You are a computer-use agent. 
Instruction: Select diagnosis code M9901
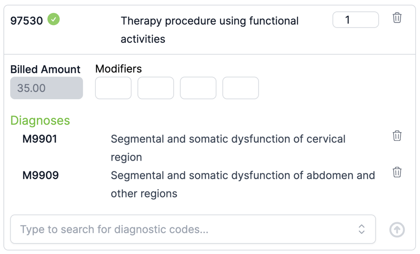(39, 139)
